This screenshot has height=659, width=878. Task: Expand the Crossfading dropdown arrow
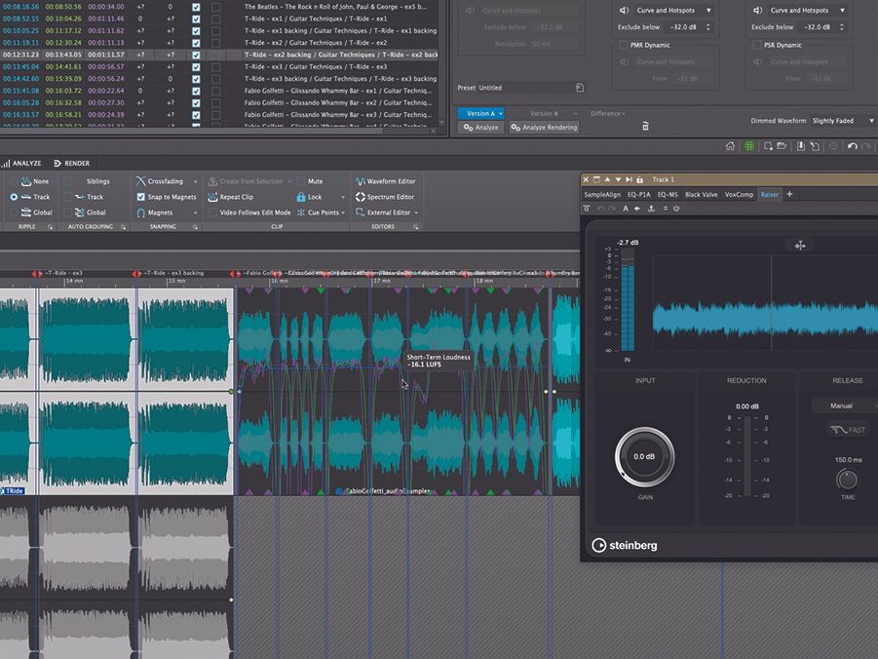point(196,181)
